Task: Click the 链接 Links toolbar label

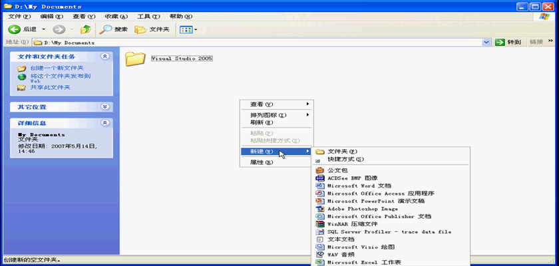Action: (536, 42)
